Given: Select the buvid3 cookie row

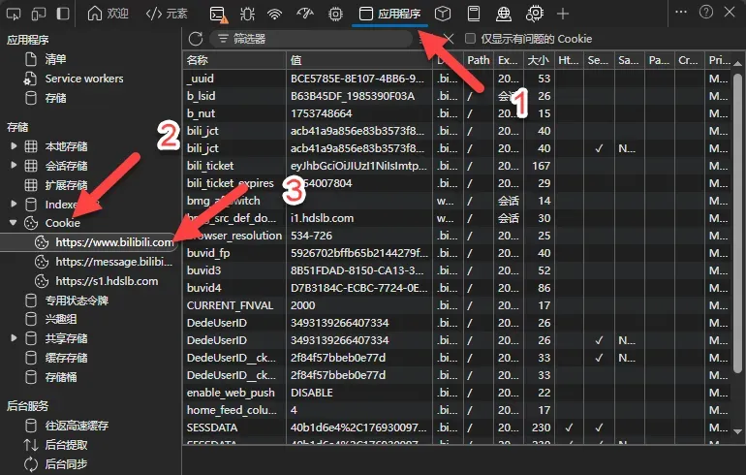Looking at the screenshot, I should coord(456,270).
